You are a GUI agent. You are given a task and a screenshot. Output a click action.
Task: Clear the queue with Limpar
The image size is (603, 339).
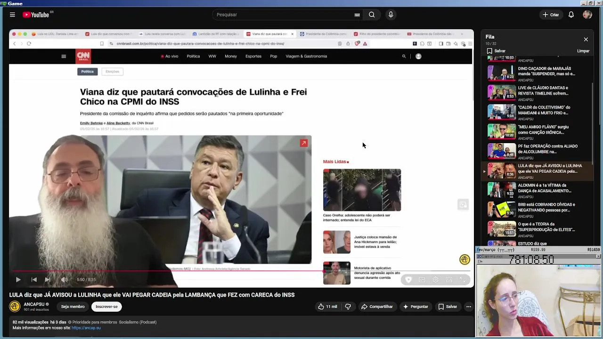point(583,51)
